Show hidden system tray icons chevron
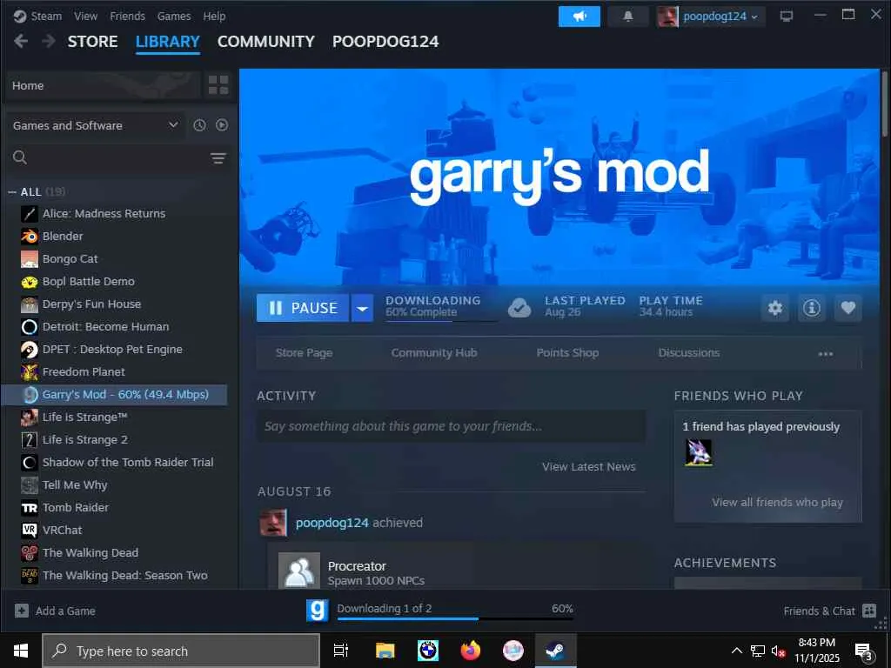This screenshot has width=891, height=668. click(x=736, y=651)
